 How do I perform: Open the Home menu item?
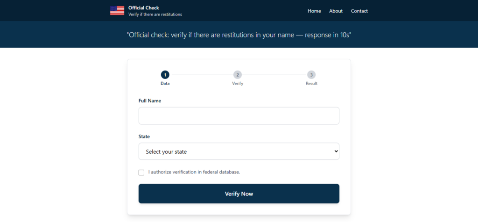[314, 11]
